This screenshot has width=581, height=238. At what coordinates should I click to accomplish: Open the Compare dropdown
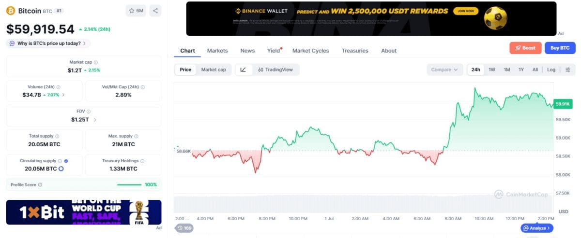(444, 70)
